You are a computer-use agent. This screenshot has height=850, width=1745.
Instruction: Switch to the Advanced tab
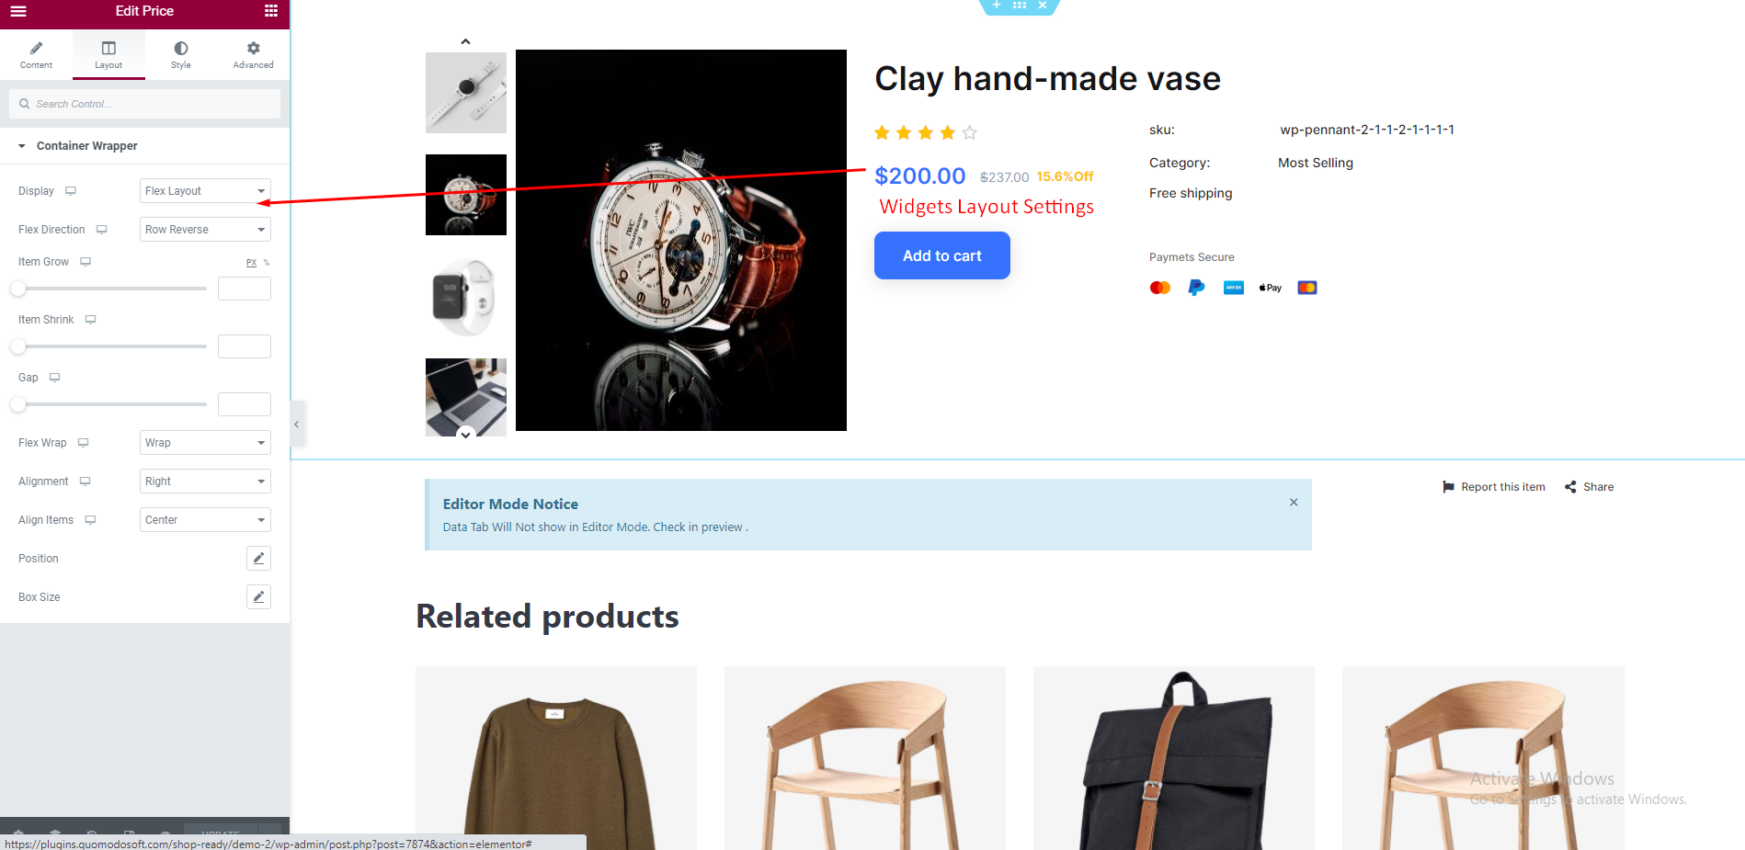tap(253, 54)
